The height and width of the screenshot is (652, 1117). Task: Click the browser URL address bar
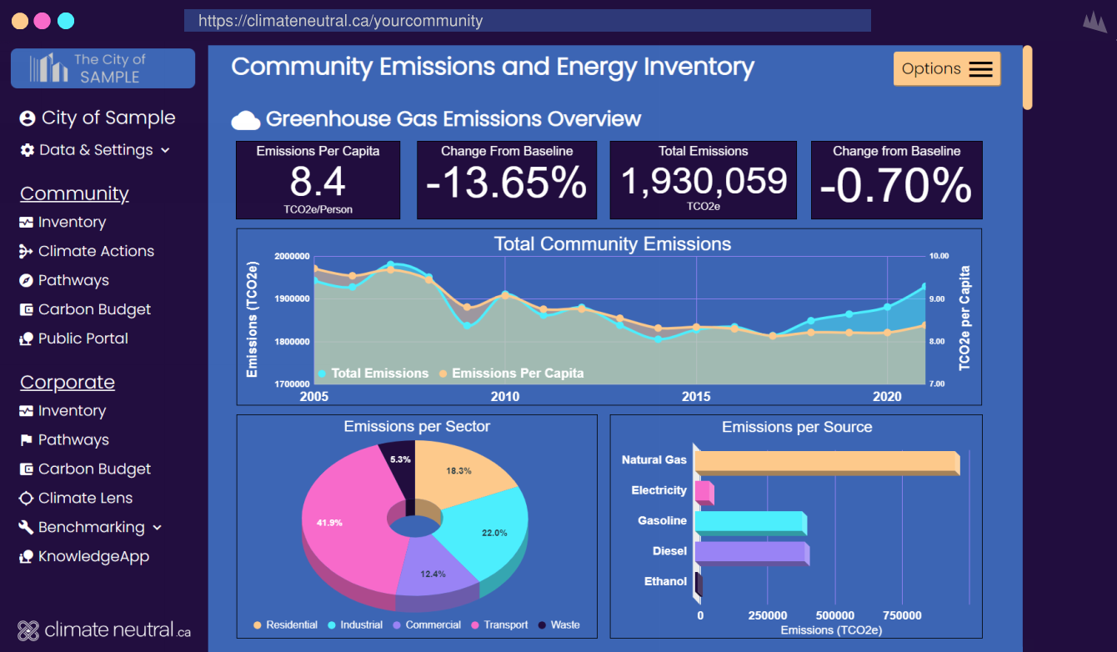(527, 21)
